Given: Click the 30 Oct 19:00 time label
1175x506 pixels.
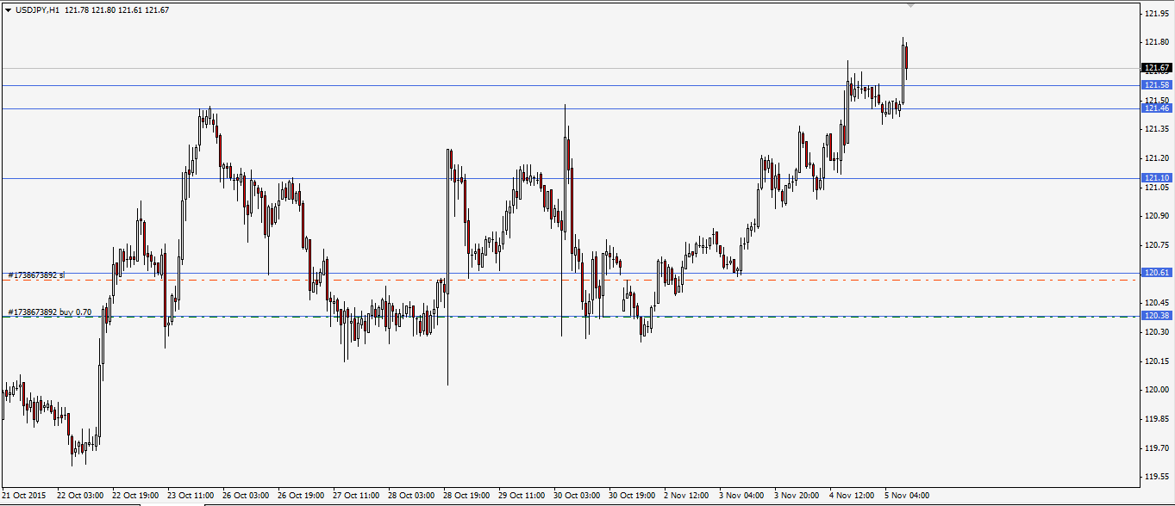Looking at the screenshot, I should 632,496.
